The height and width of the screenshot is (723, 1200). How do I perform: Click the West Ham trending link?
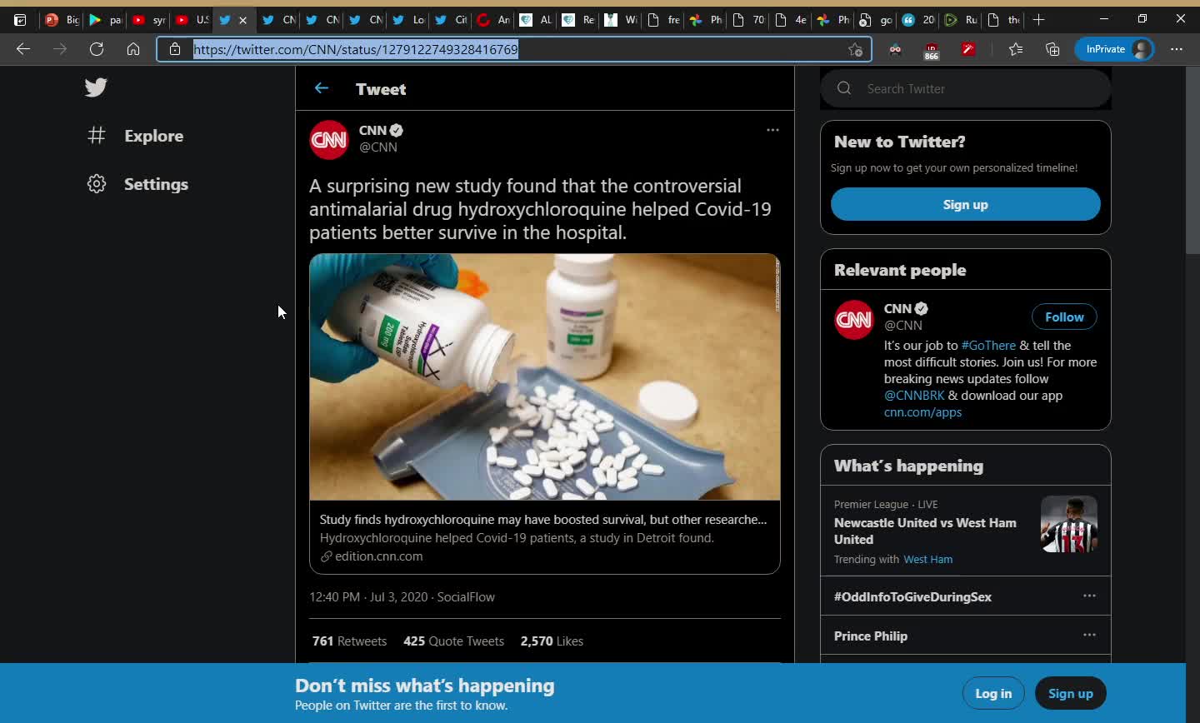(x=927, y=560)
